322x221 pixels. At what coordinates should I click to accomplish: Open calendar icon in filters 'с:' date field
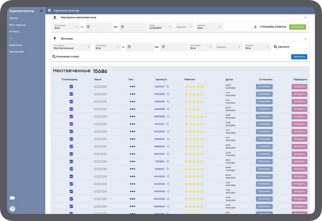129,47
